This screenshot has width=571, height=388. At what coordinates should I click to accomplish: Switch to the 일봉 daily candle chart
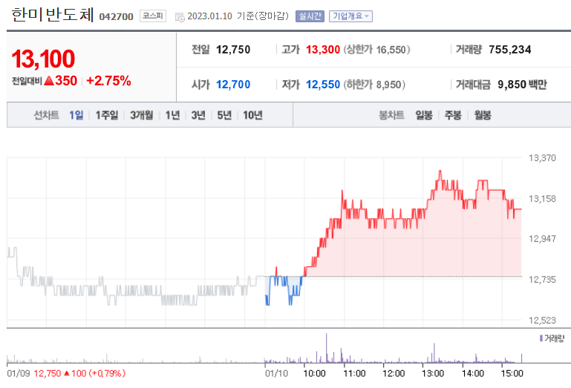[424, 116]
